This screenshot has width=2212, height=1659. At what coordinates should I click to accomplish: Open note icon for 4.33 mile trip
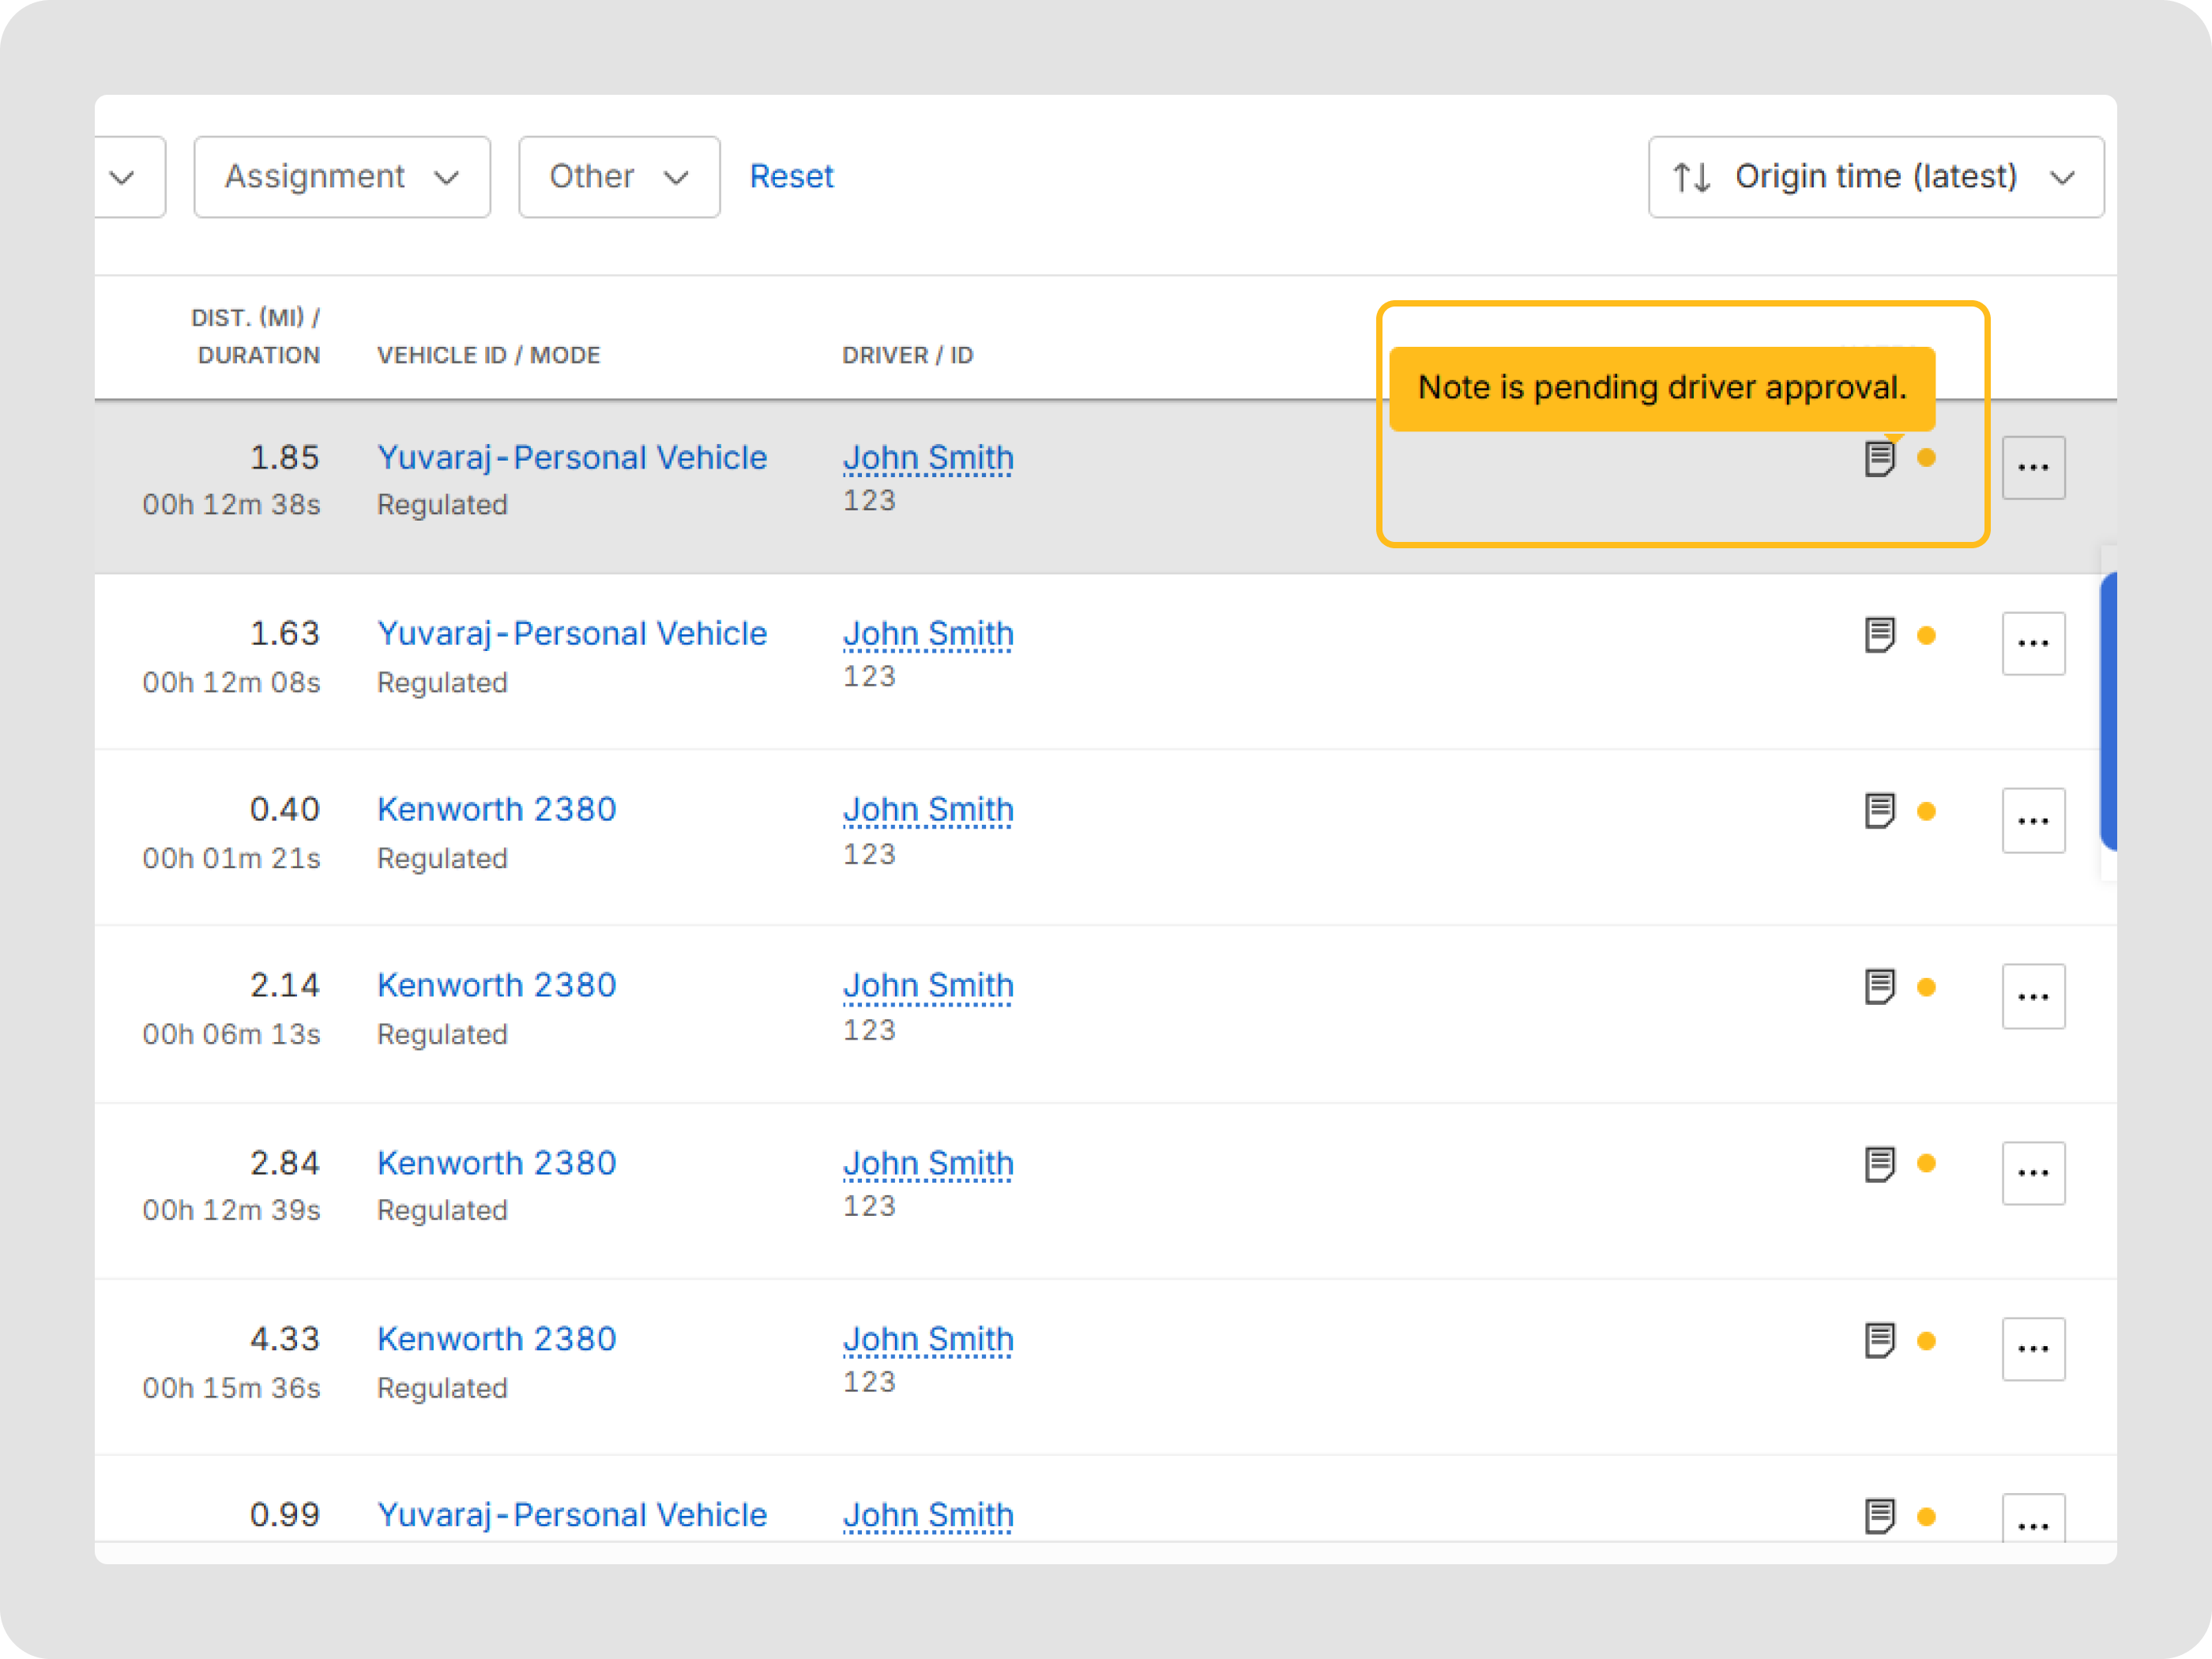point(1880,1341)
